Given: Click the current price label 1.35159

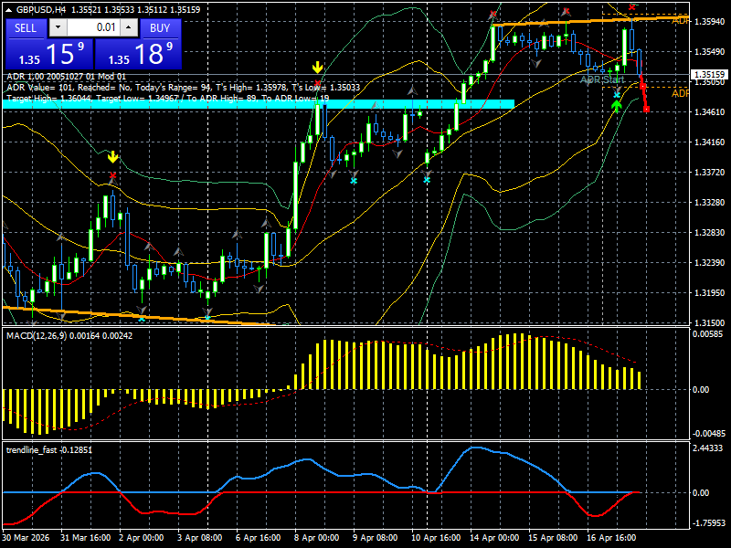Looking at the screenshot, I should click(709, 75).
